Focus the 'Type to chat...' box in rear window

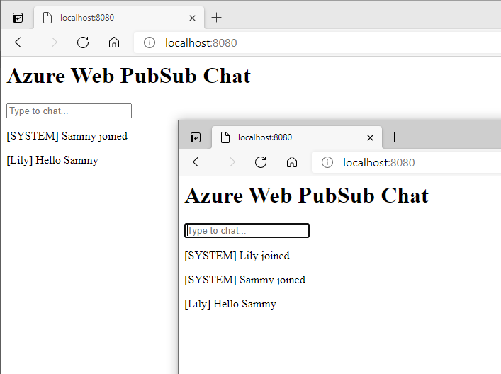coord(69,110)
